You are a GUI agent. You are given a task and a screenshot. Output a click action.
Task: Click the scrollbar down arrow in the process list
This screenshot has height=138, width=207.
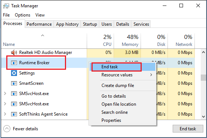(x=203, y=117)
